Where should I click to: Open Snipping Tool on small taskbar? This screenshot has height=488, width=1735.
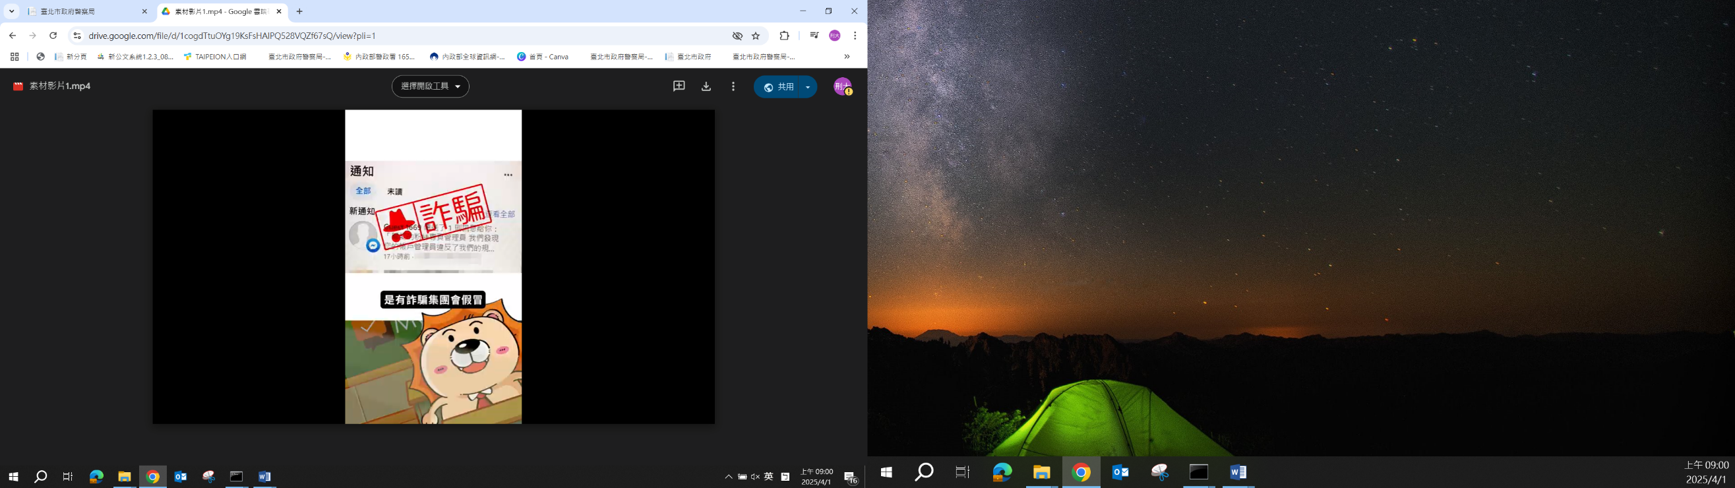coord(209,477)
